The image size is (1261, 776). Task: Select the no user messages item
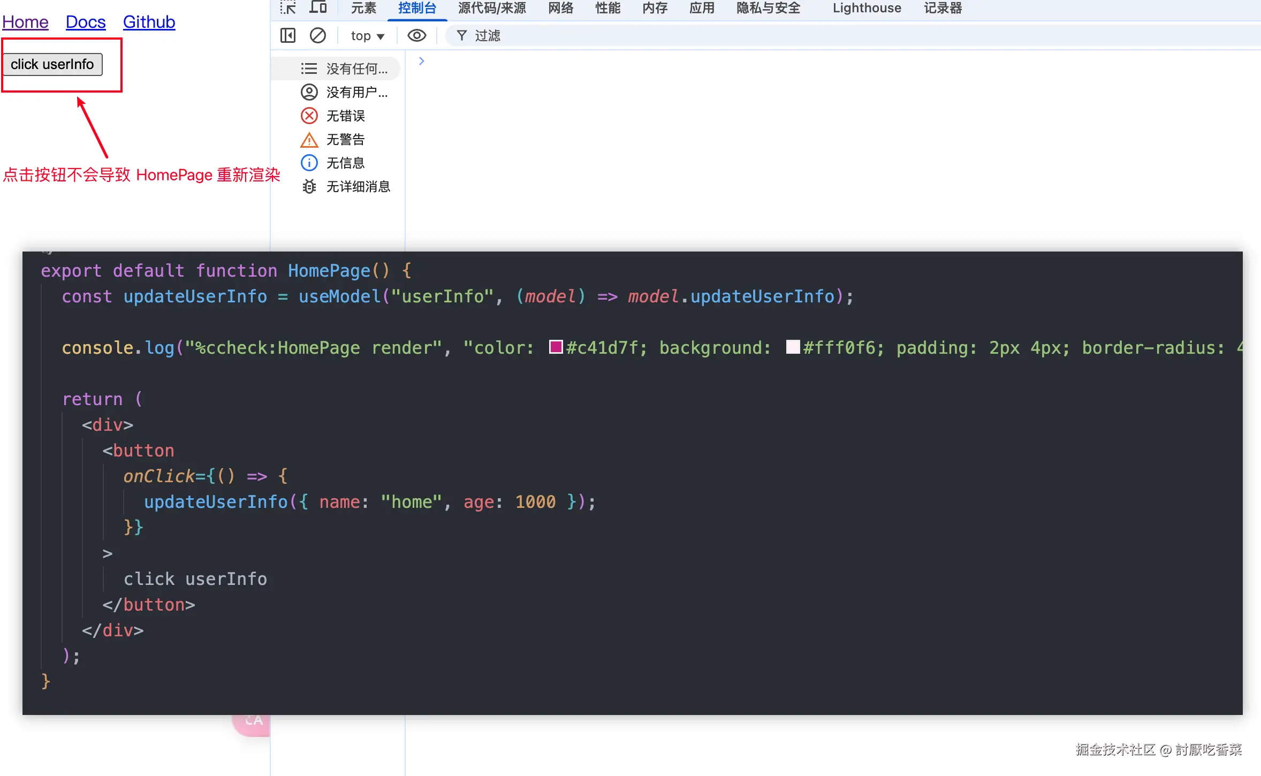click(x=345, y=93)
